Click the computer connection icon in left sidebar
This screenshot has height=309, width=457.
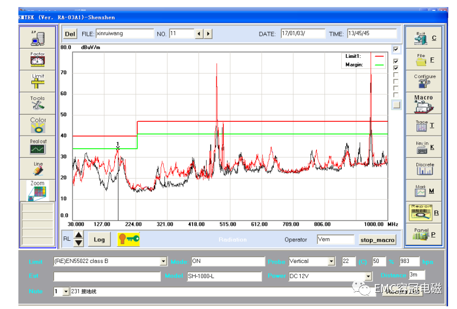coord(38,38)
